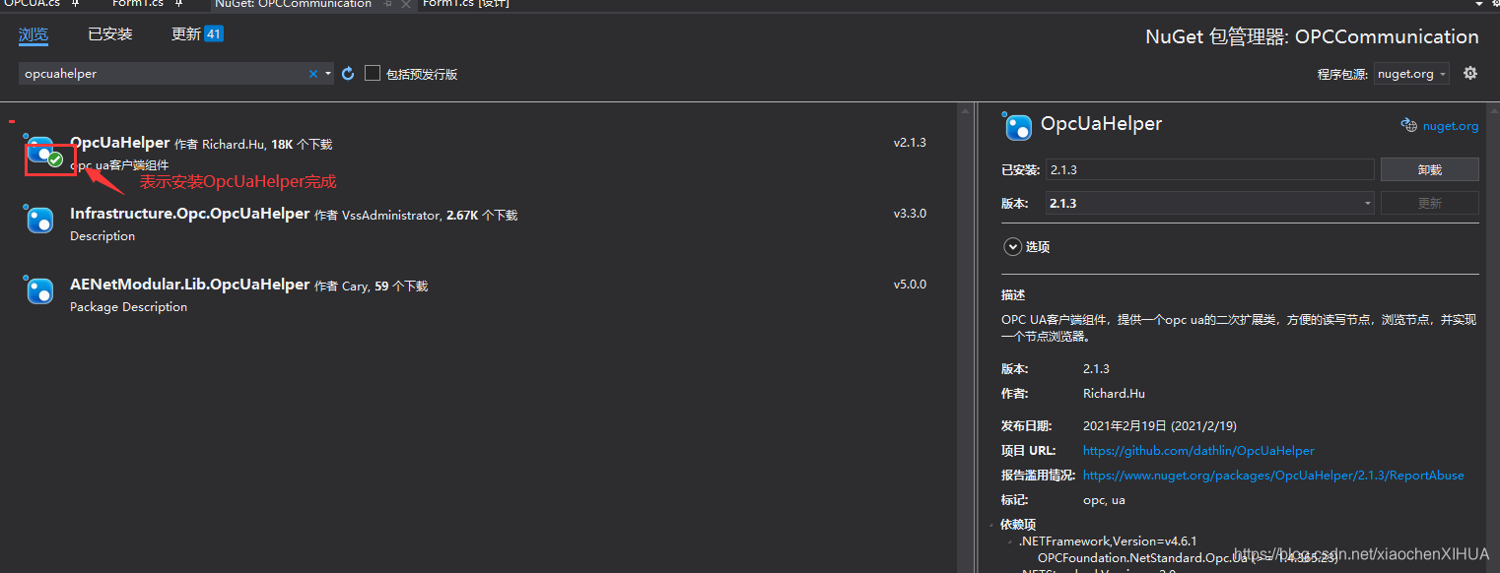Click the v3.3.0 version label
Image resolution: width=1500 pixels, height=573 pixels.
point(910,214)
